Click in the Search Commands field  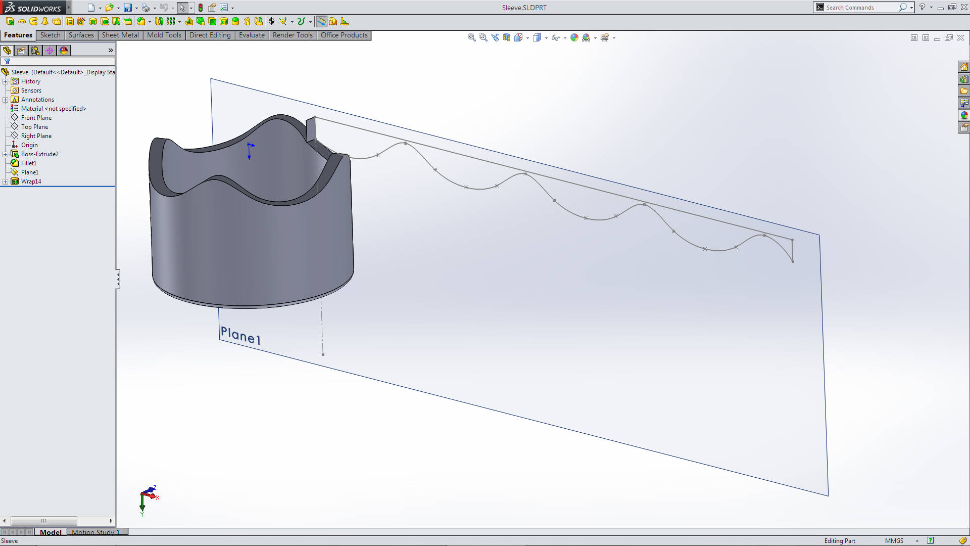coord(859,8)
